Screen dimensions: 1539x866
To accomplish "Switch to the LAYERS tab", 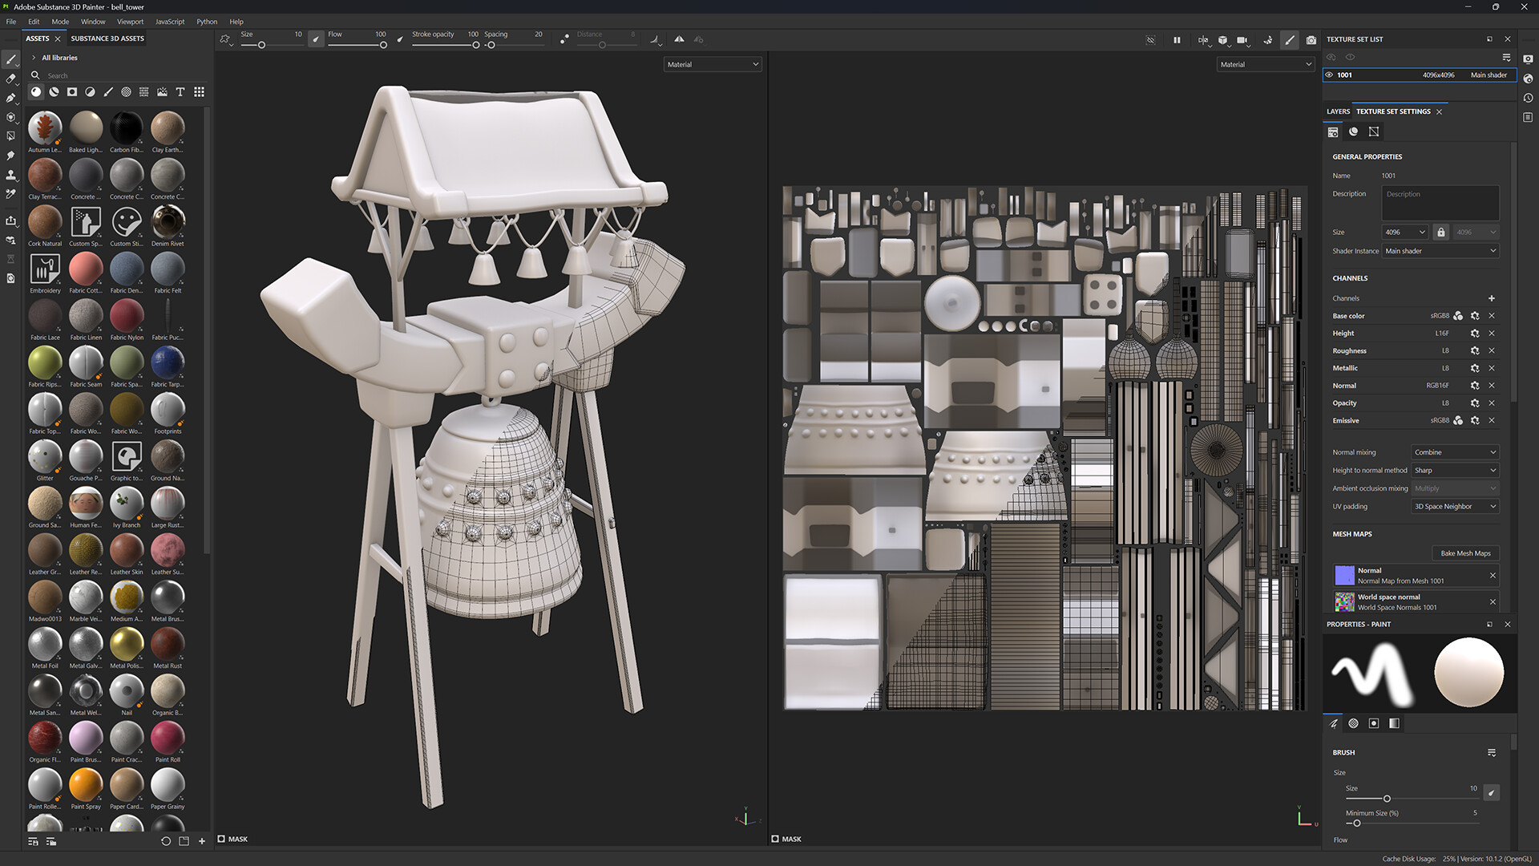I will click(1337, 111).
